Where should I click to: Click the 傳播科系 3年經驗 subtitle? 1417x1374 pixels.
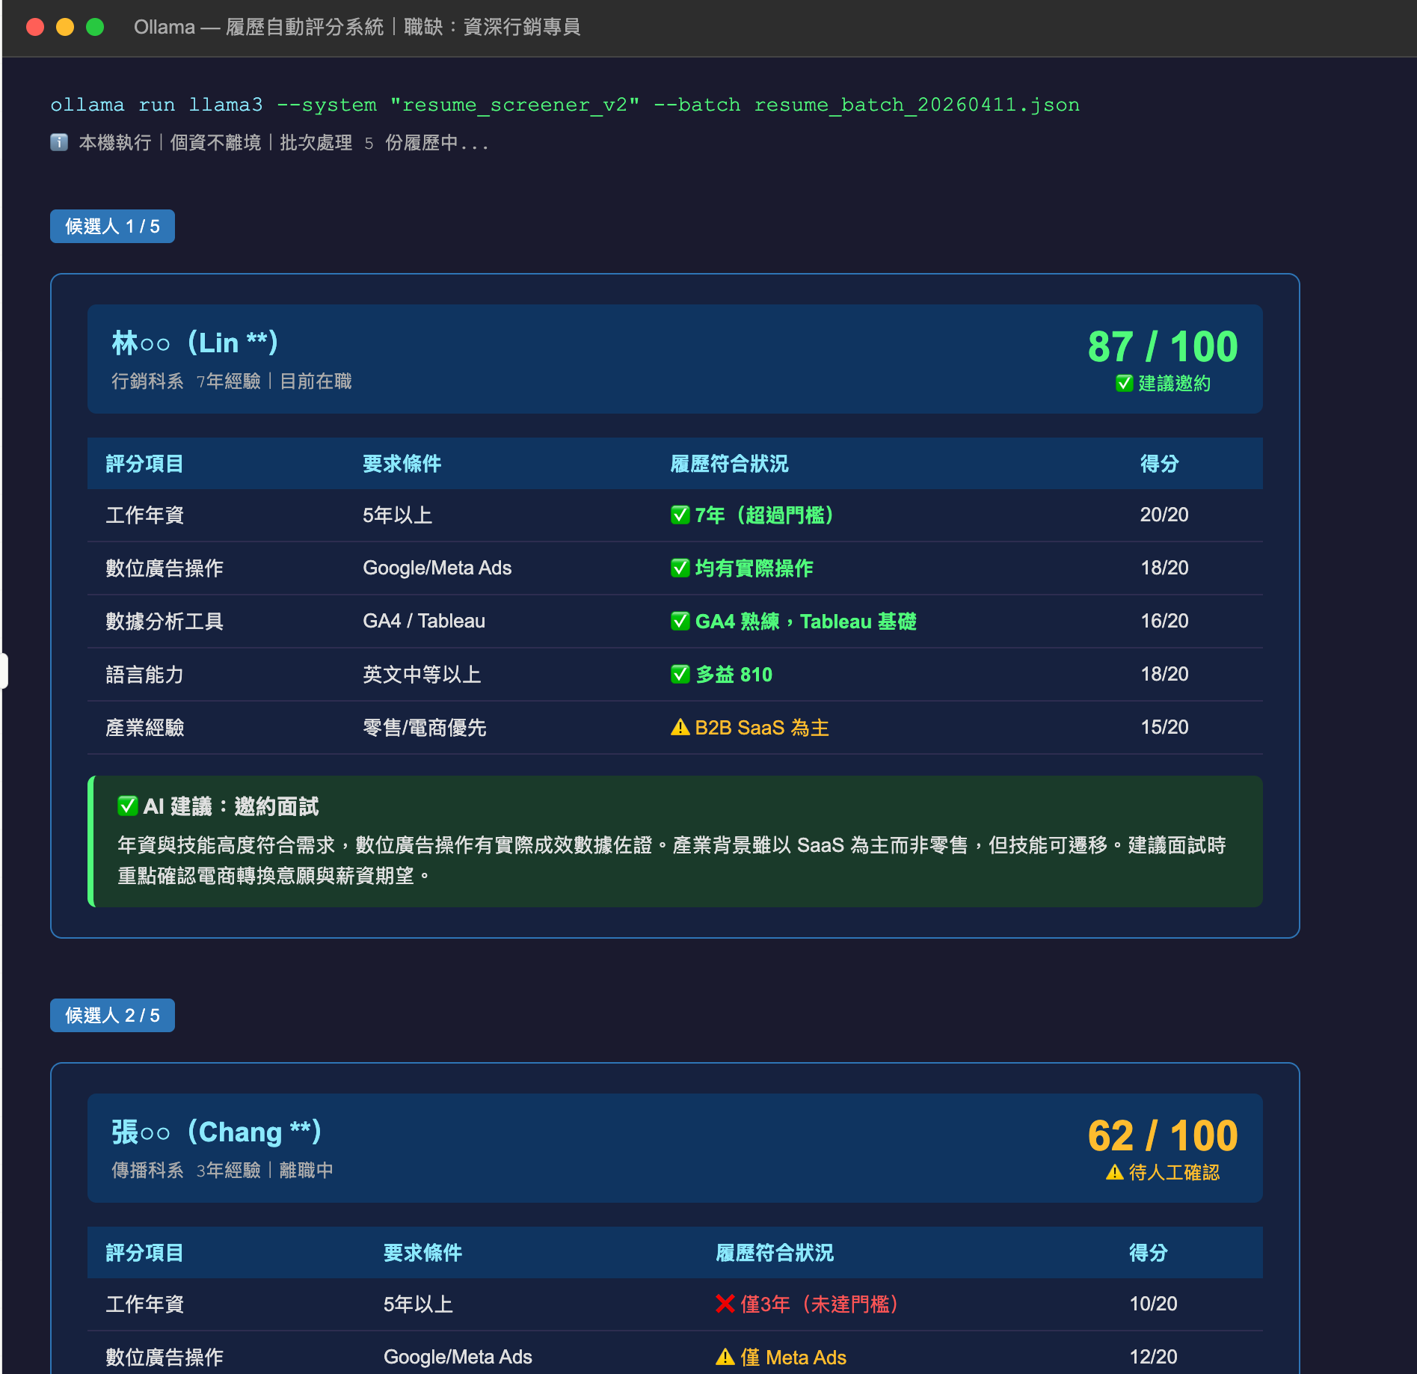[222, 1171]
